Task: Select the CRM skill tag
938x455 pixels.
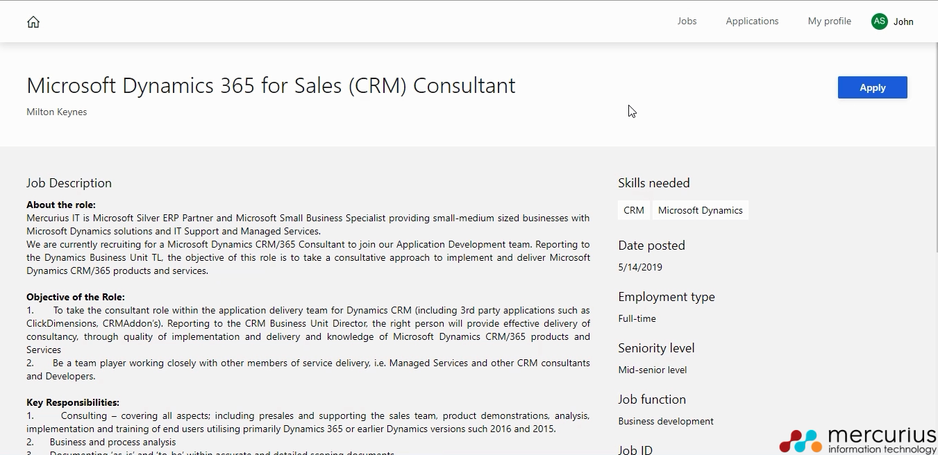Action: pyautogui.click(x=633, y=210)
